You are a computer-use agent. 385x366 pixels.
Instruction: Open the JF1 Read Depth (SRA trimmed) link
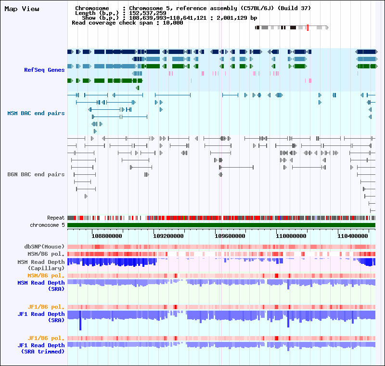[41, 348]
